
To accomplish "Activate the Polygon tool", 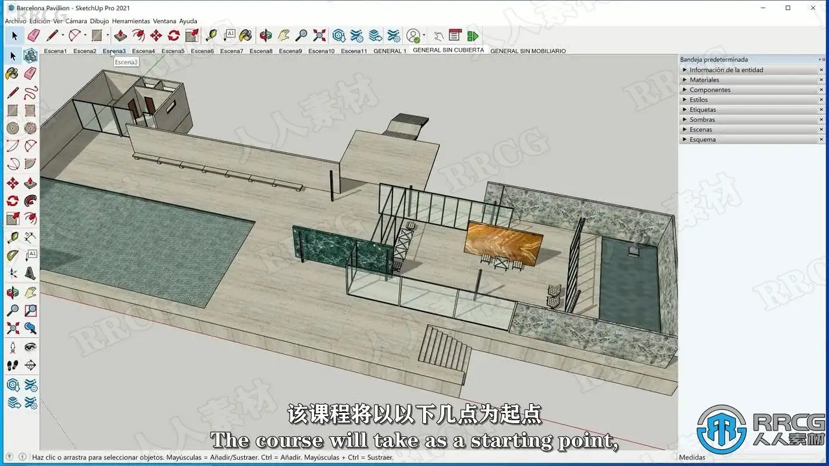I will point(30,128).
